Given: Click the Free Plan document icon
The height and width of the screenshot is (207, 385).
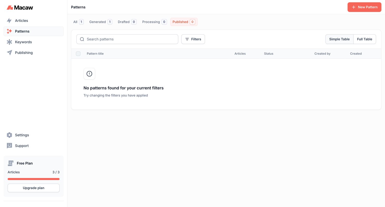Looking at the screenshot, I should pyautogui.click(x=11, y=163).
